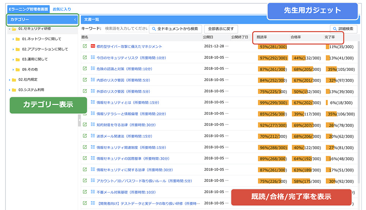Click open icon for 情報セキュリティ関連制度 row
Viewport: 366px width, 210px height.
pyautogui.click(x=85, y=147)
